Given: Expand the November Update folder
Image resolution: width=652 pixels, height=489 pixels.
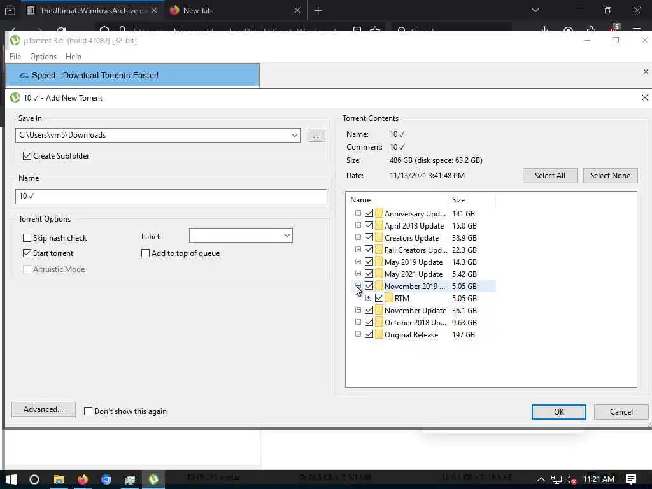Looking at the screenshot, I should (x=358, y=310).
